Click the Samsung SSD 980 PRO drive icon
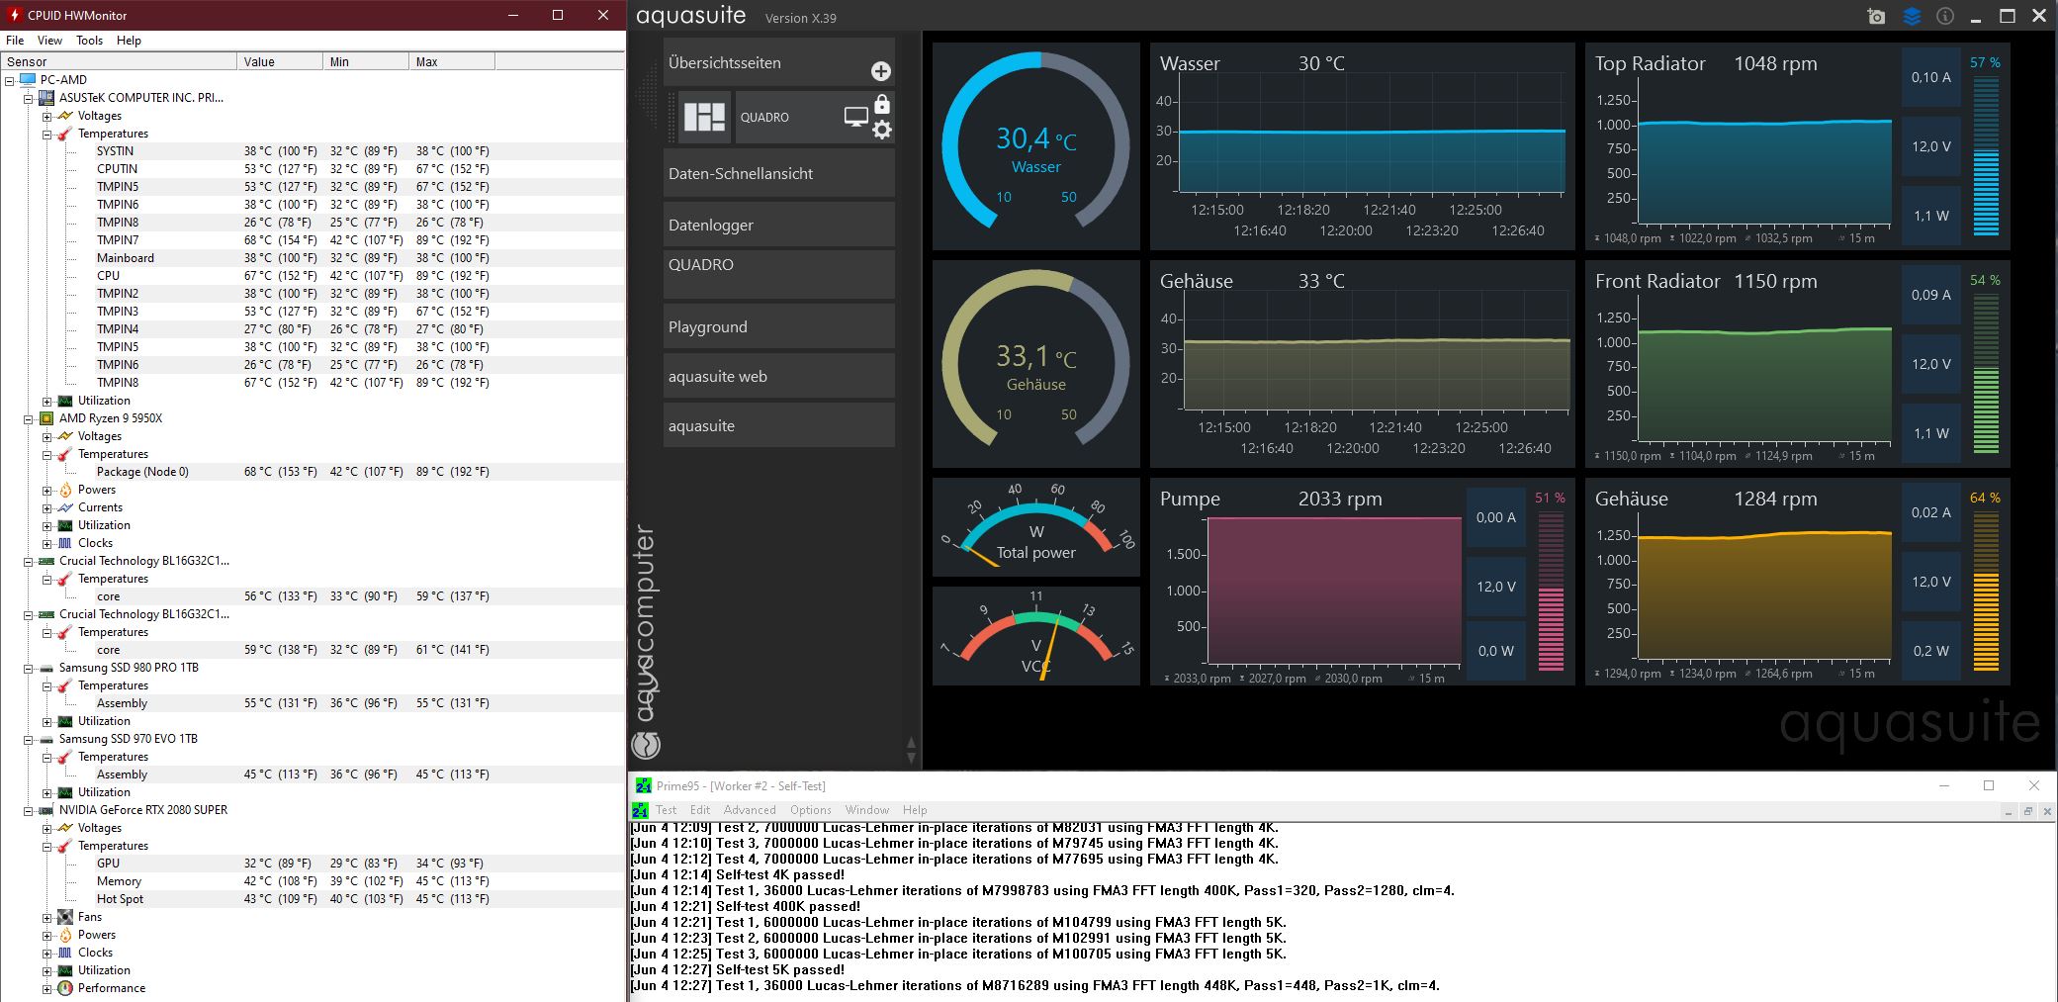 46,668
